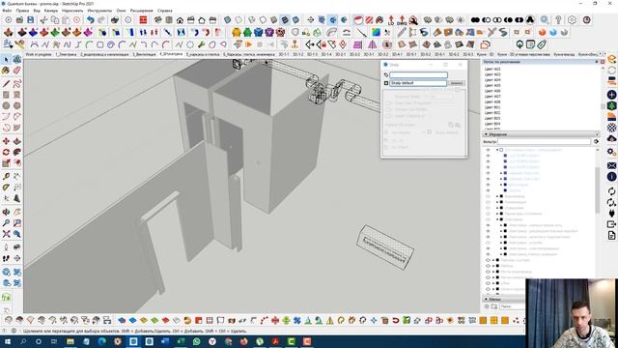Toggle visibility eye of Канализация tag
Screen dimensions: 618x348
[488, 202]
